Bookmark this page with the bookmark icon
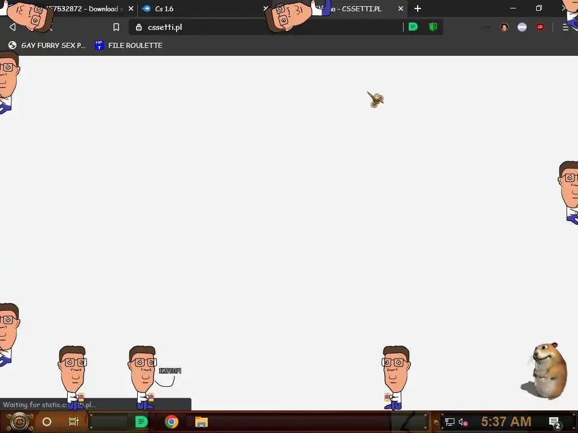The image size is (578, 433). tap(116, 27)
